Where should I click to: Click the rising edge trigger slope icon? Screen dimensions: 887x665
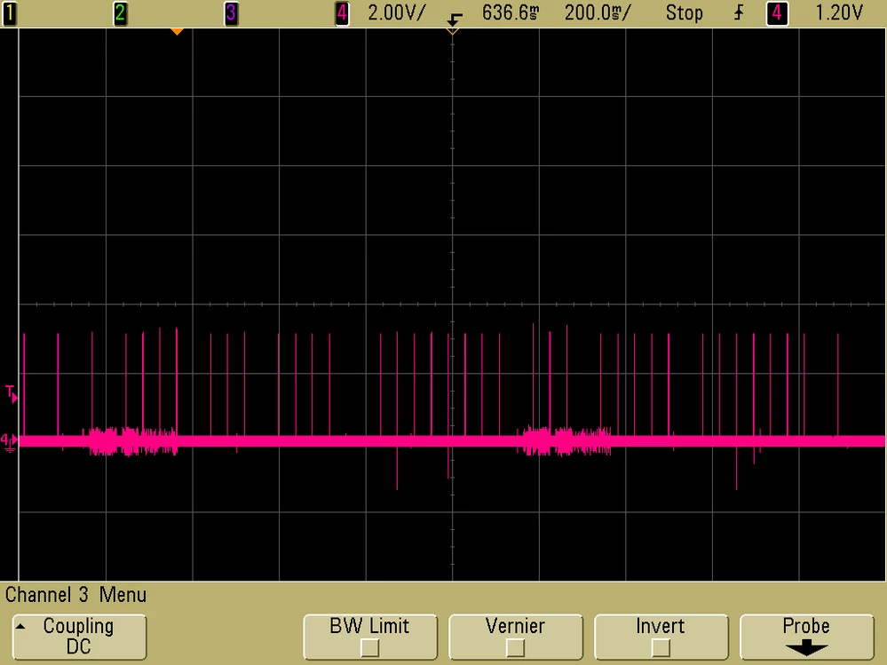(x=739, y=12)
